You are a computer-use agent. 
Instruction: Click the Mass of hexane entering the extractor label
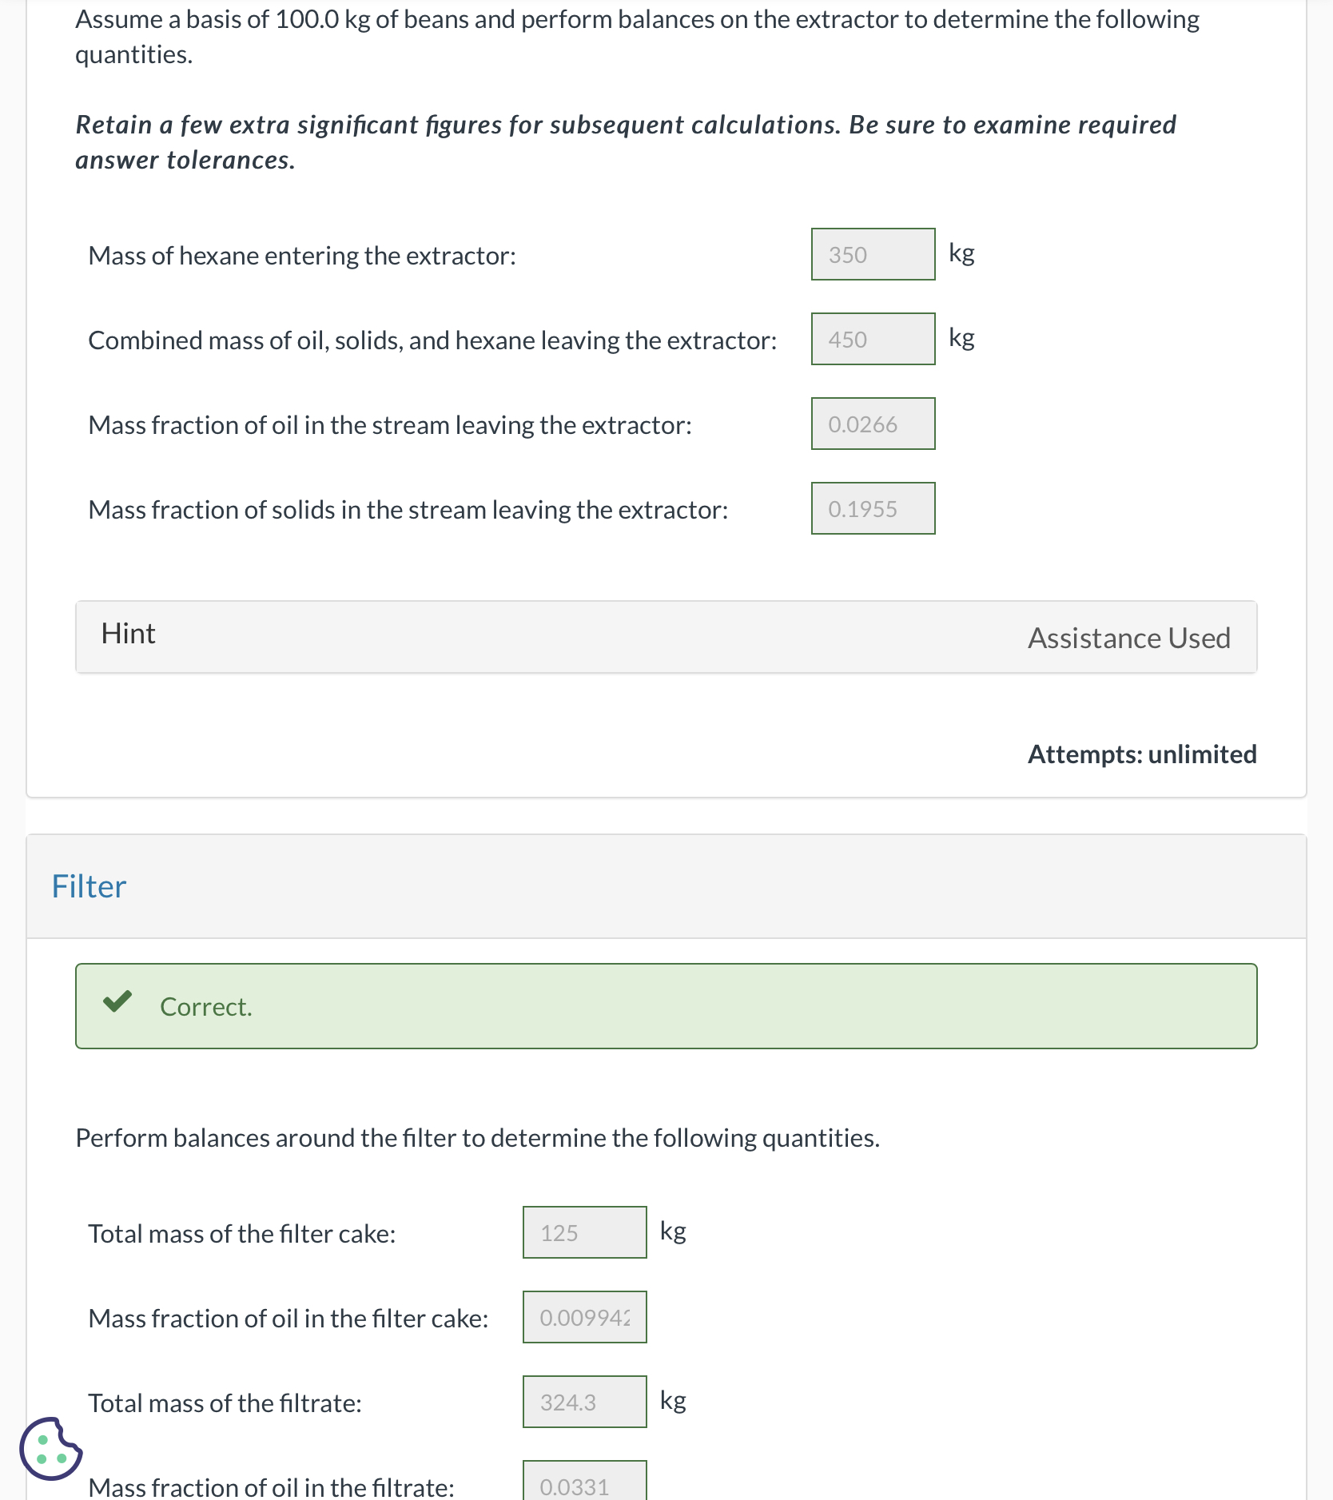[302, 256]
